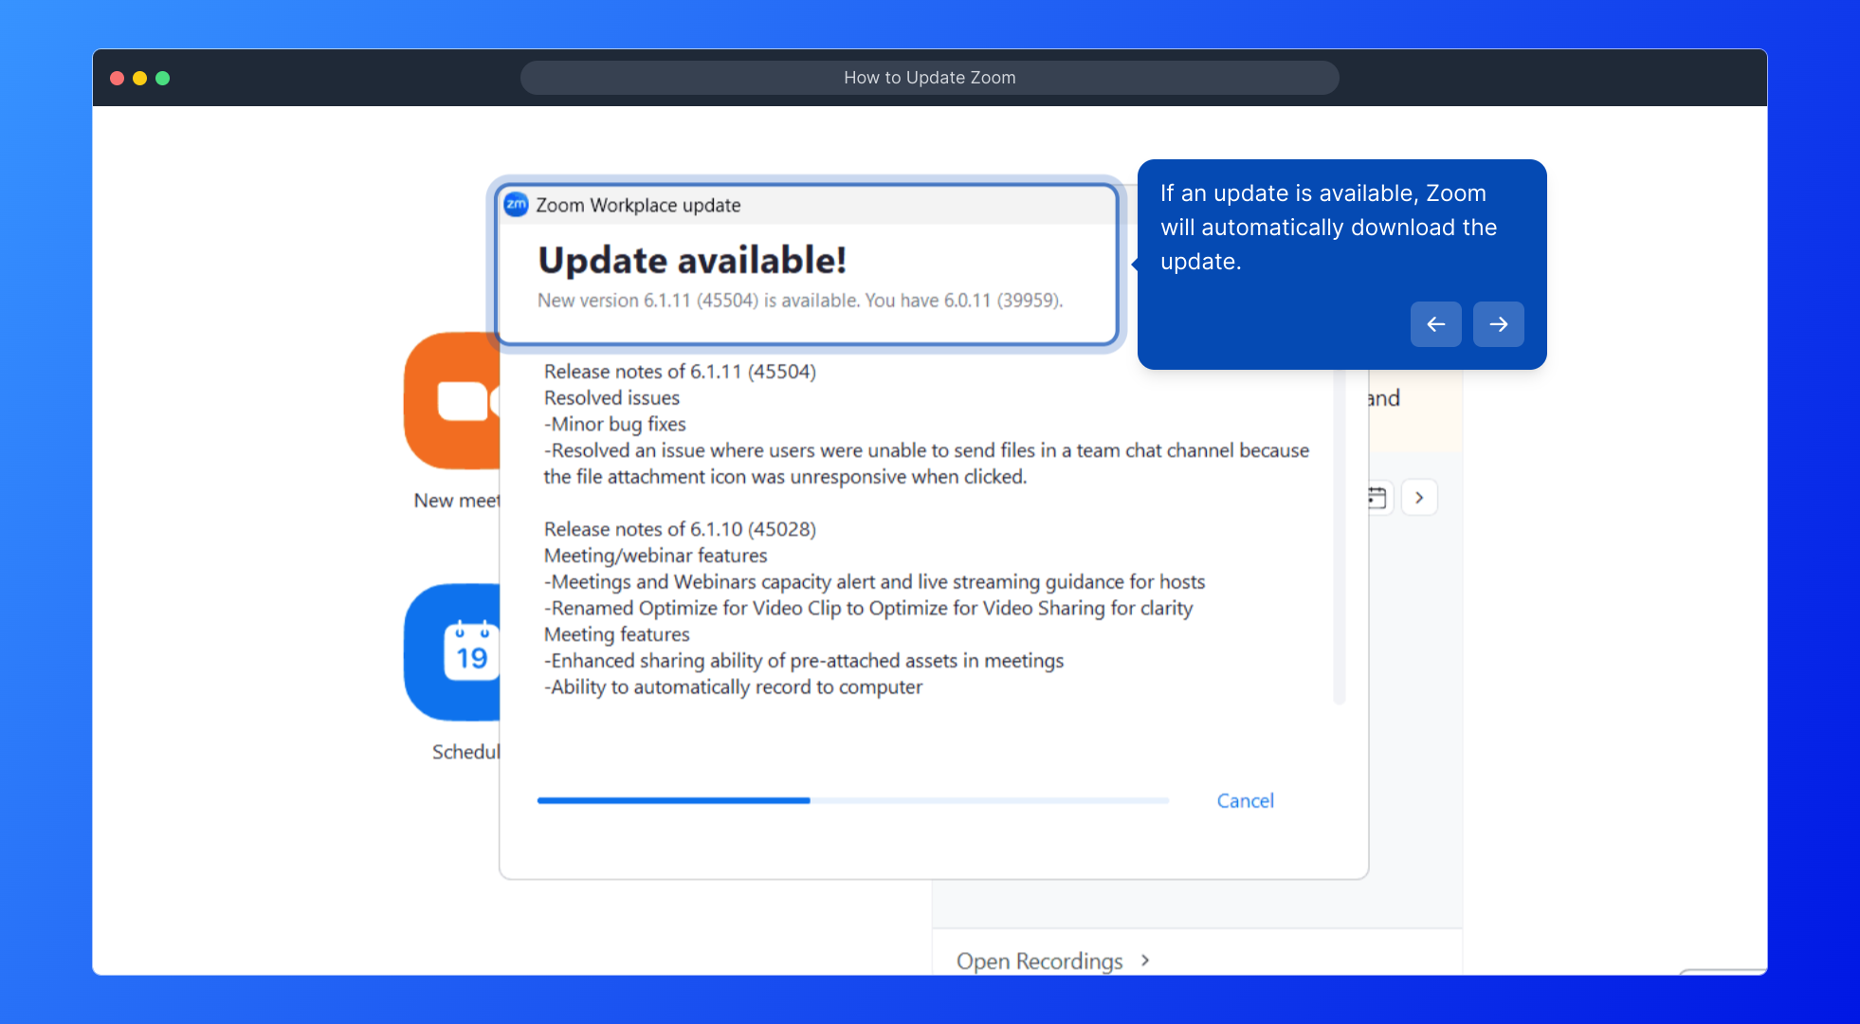Image resolution: width=1860 pixels, height=1024 pixels.
Task: Click the orange New meeting camera icon
Action: click(453, 400)
